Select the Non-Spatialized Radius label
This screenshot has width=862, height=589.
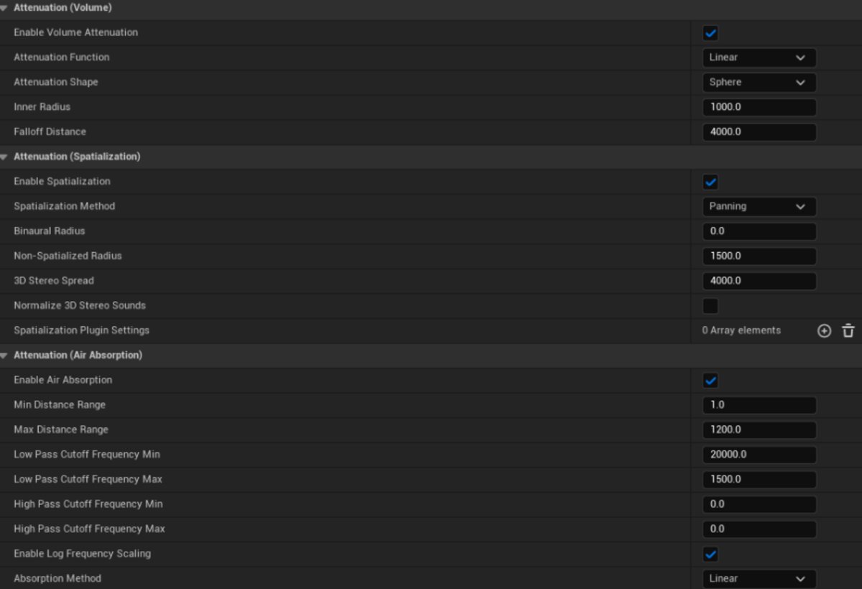[68, 256]
